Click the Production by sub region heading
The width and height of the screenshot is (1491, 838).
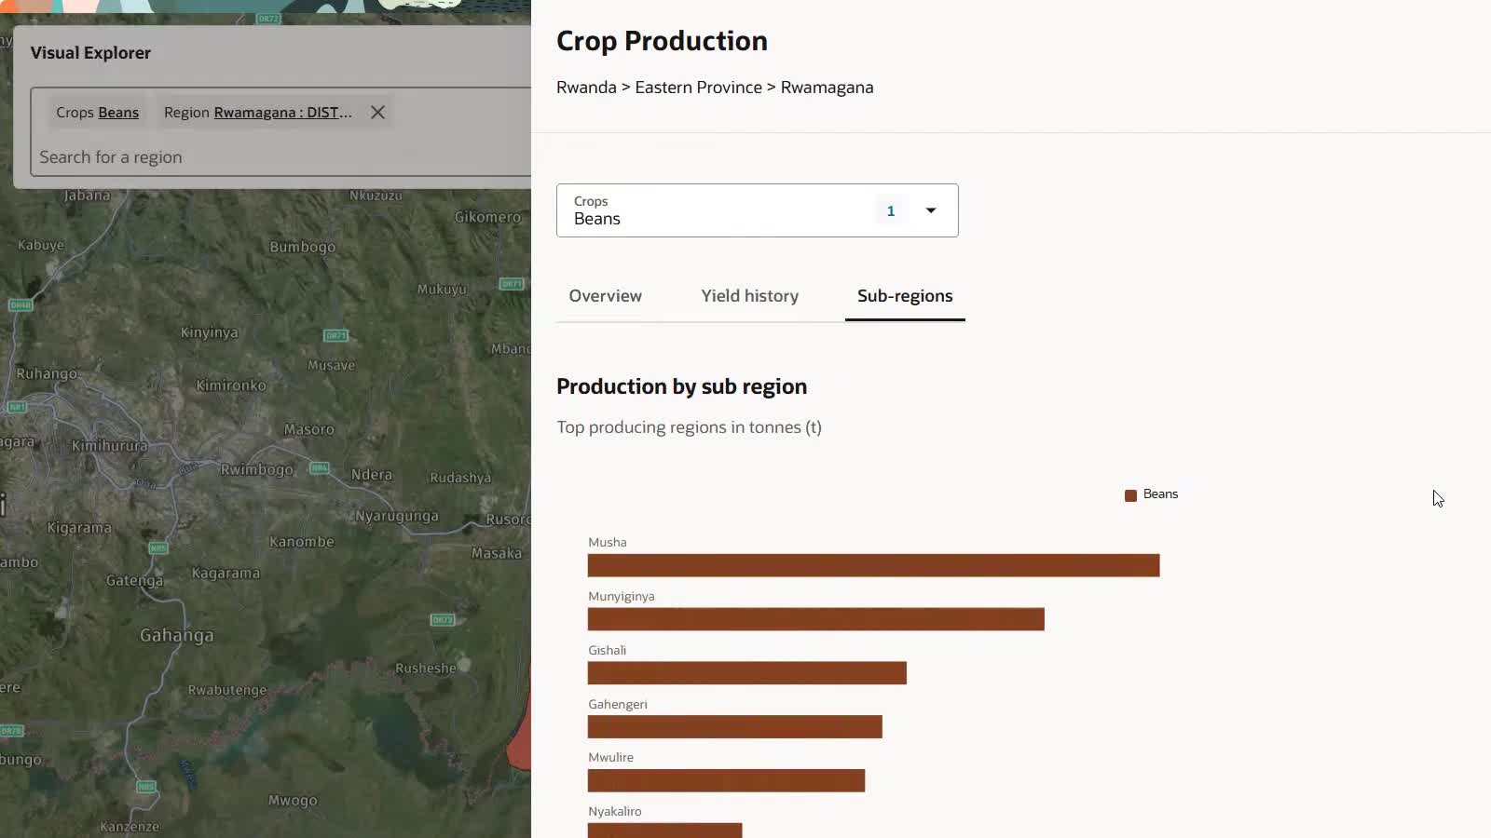pyautogui.click(x=682, y=386)
